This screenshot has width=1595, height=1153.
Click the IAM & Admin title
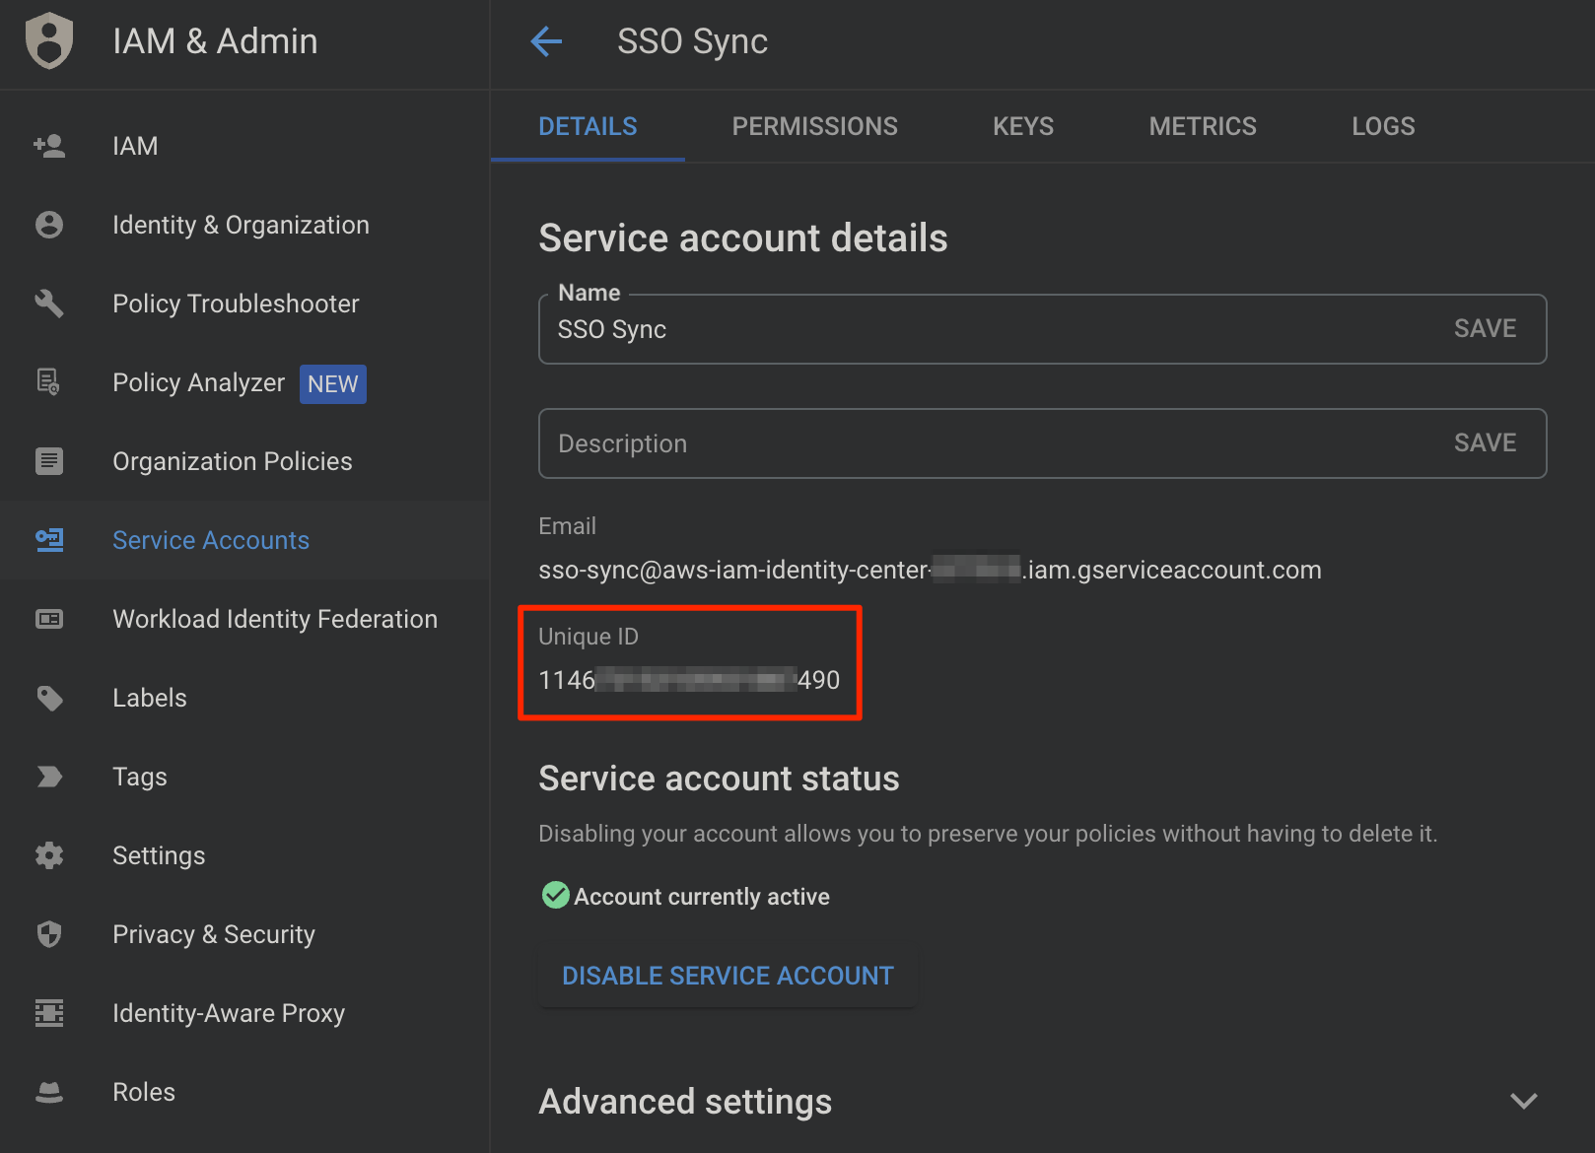(215, 41)
